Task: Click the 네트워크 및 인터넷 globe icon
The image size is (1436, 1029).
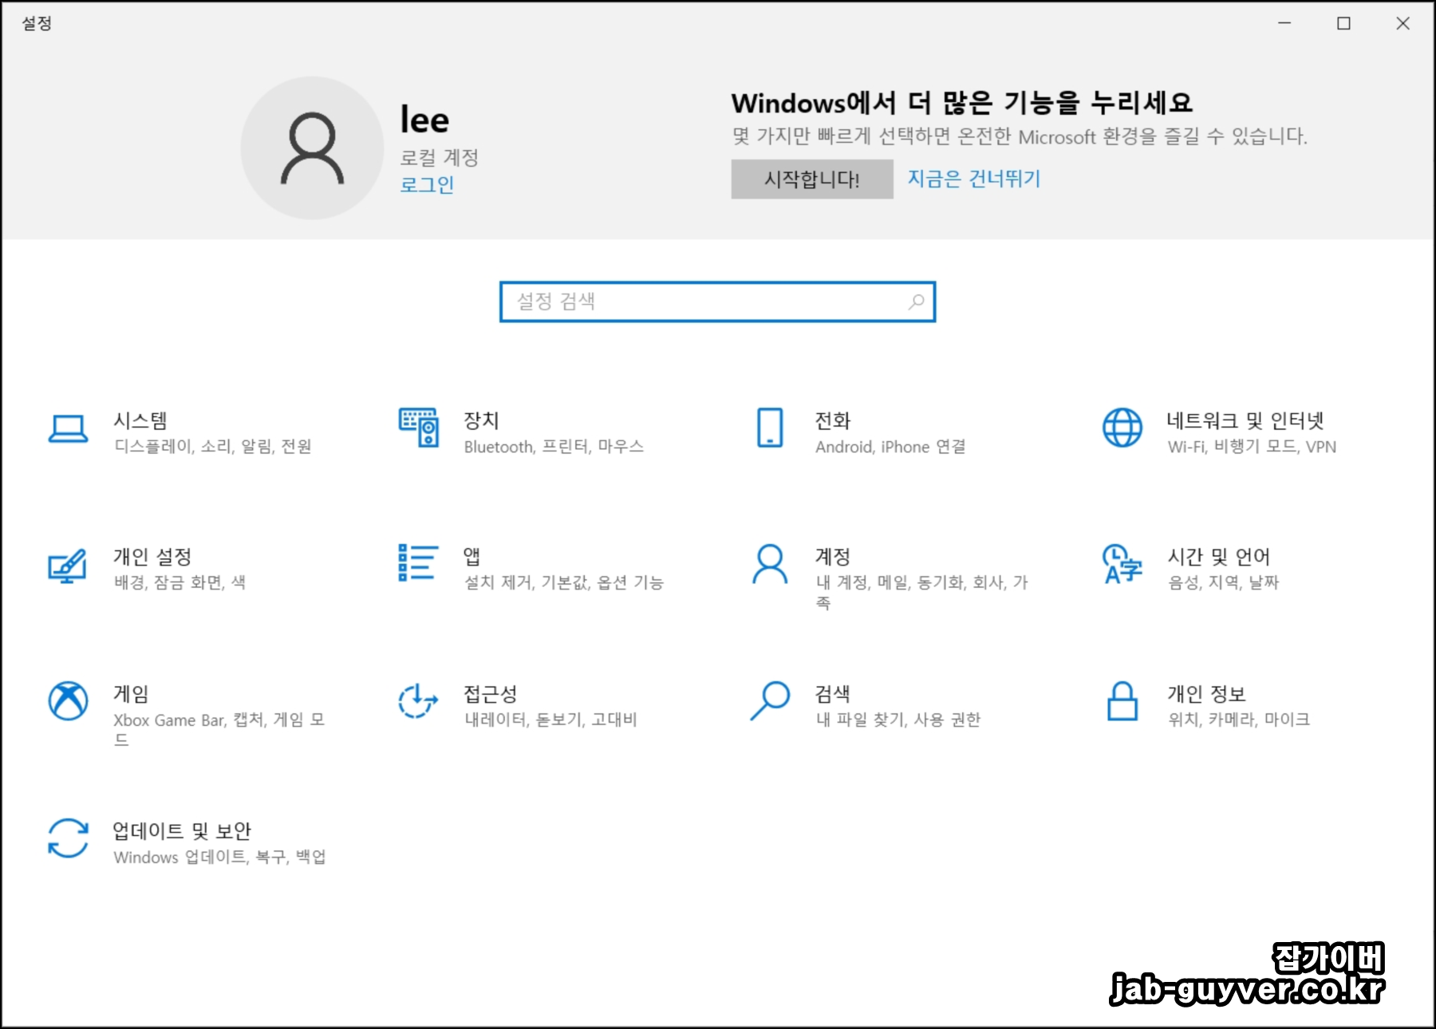Action: click(x=1122, y=428)
